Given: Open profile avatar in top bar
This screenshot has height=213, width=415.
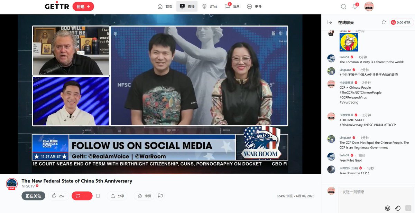Looking at the screenshot, I should (369, 7).
